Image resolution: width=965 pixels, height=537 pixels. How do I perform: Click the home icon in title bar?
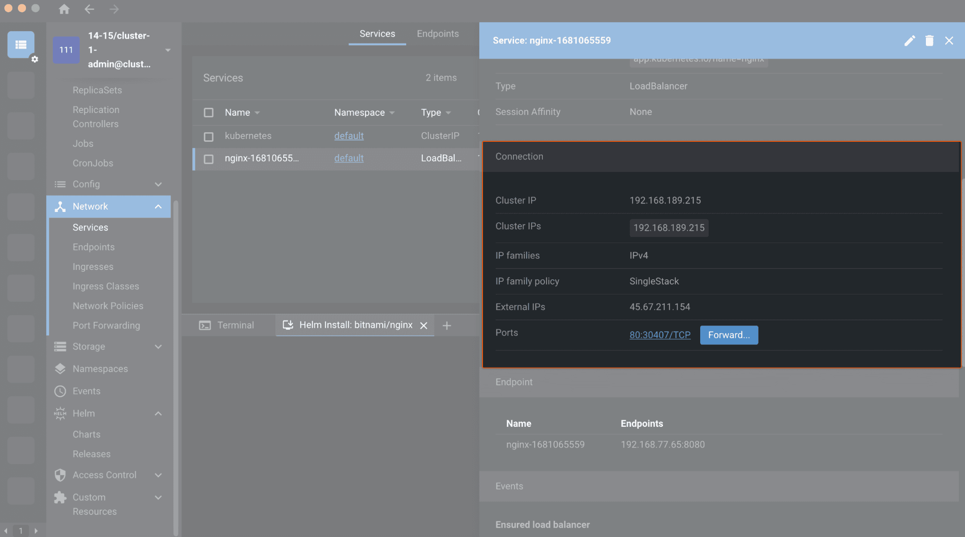[x=64, y=9]
